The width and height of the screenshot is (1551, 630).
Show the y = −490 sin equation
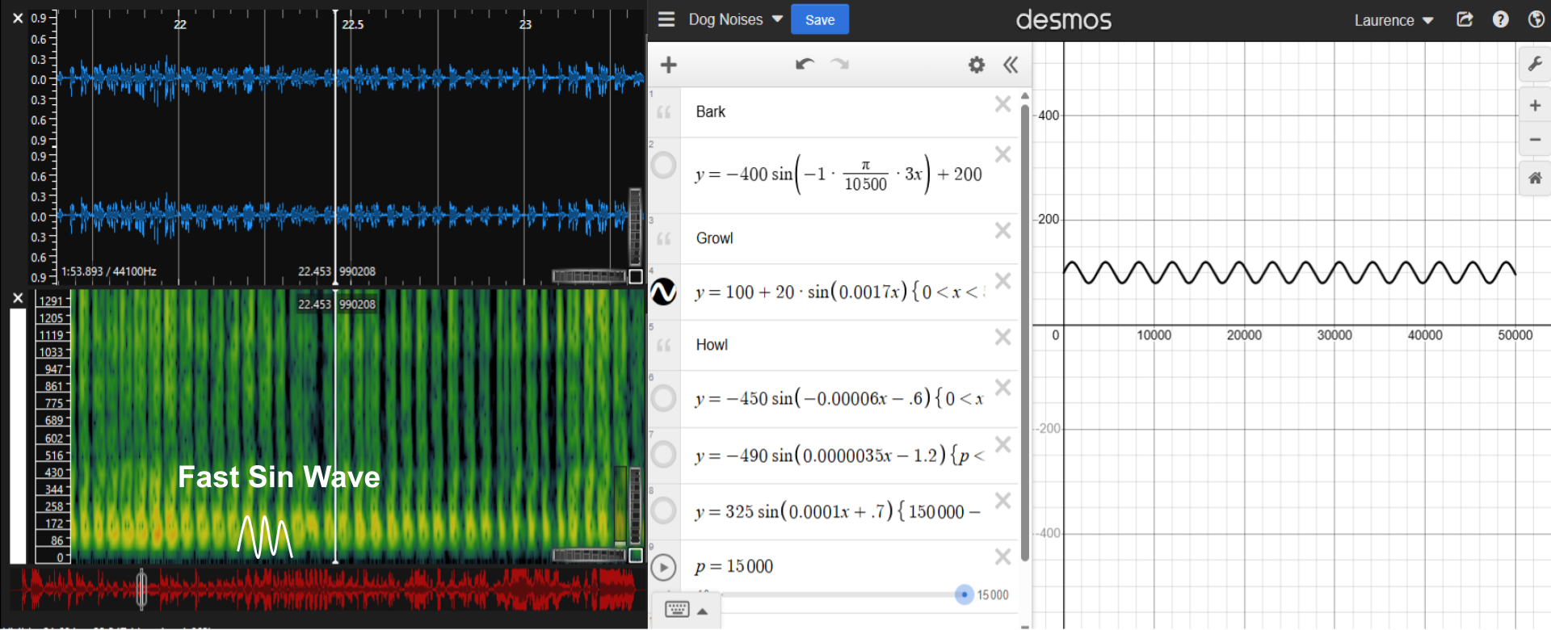(x=663, y=455)
